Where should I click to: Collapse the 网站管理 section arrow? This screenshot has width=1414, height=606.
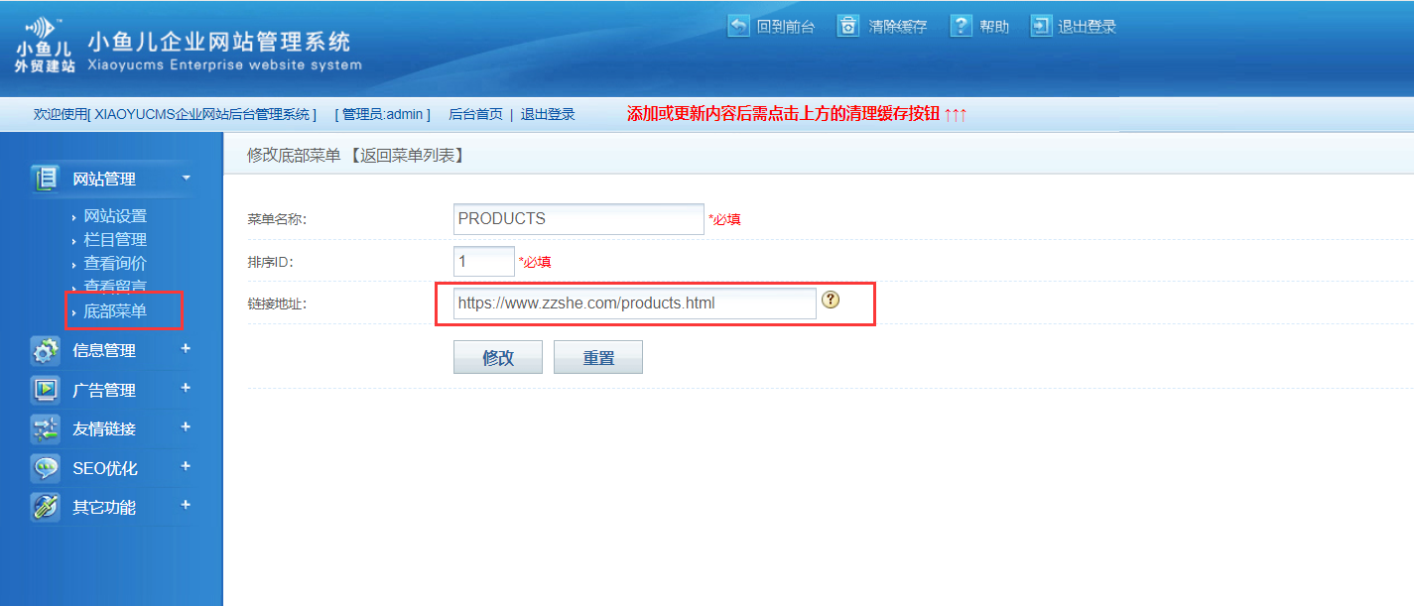(x=186, y=179)
